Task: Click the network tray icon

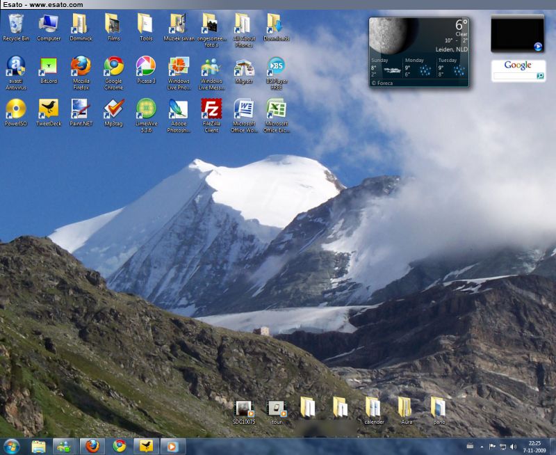Action: (x=502, y=447)
